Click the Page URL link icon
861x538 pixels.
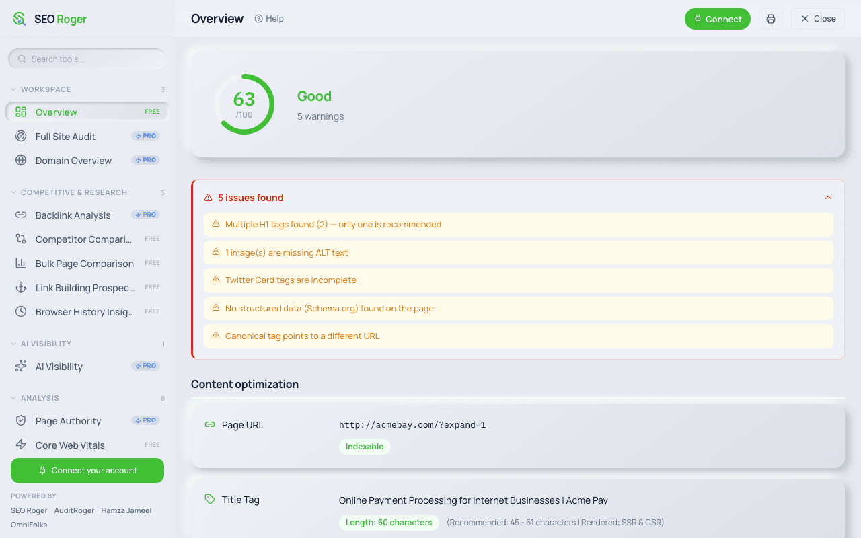click(x=210, y=425)
